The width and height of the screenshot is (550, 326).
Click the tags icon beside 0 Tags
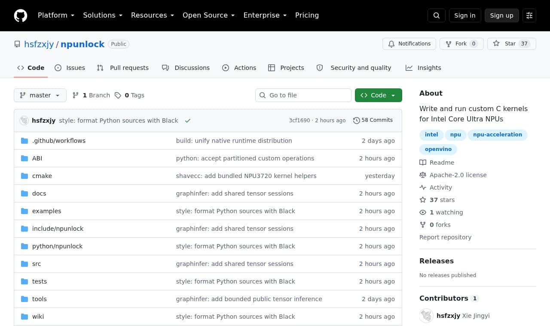[118, 95]
